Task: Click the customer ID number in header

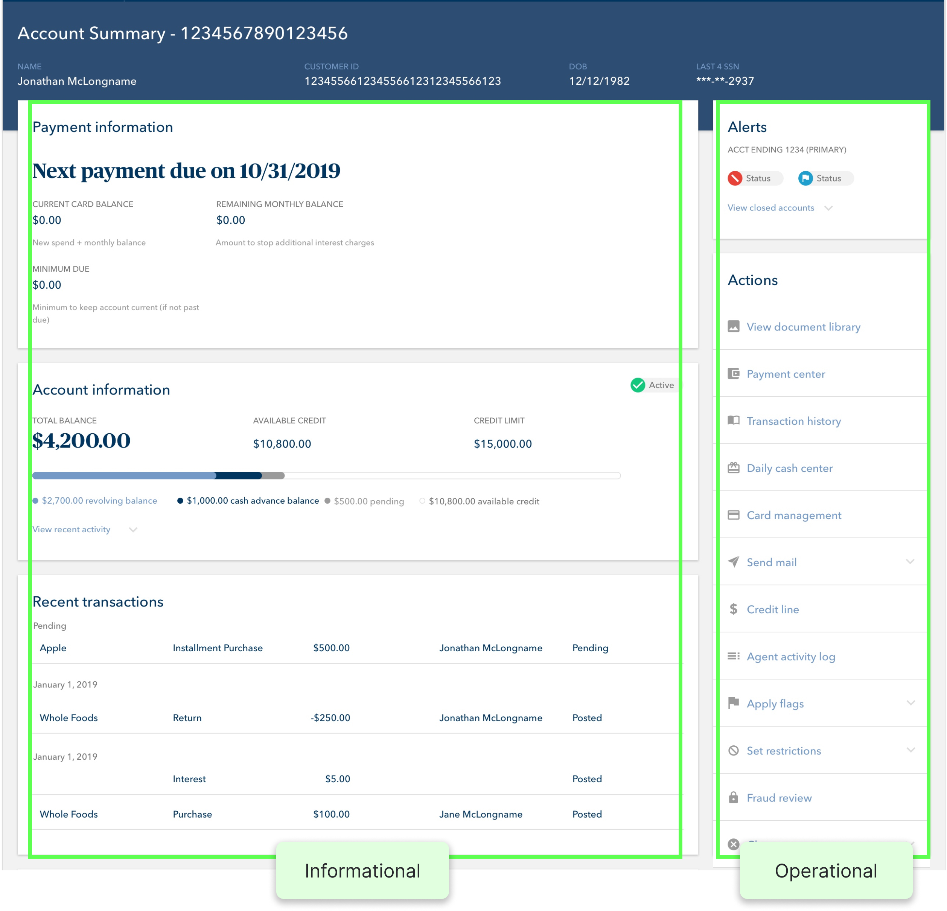Action: (402, 81)
